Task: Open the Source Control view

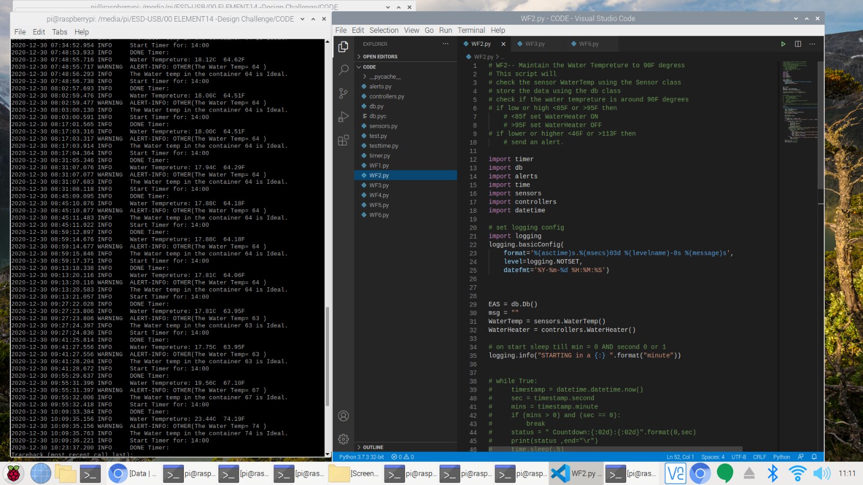Action: point(343,93)
